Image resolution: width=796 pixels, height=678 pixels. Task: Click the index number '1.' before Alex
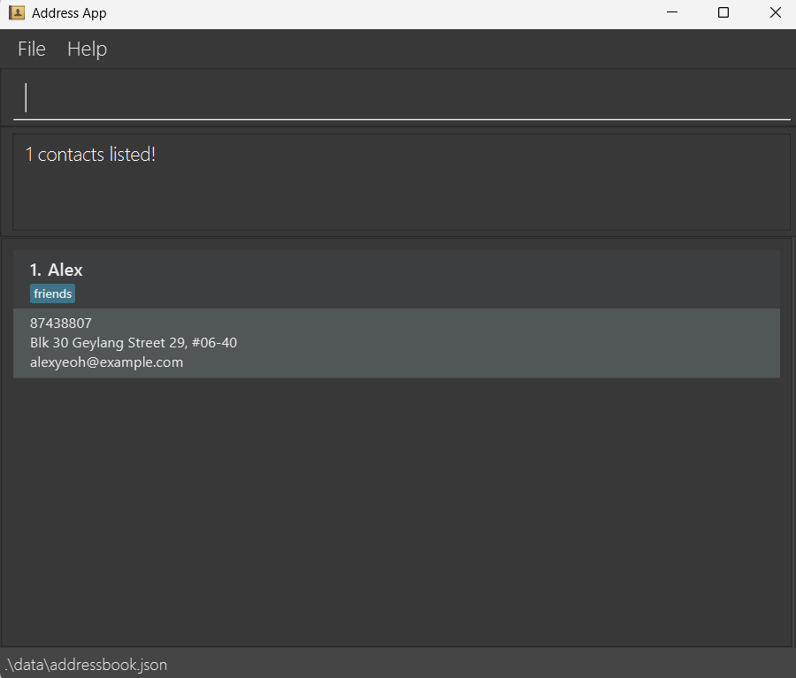coord(36,270)
